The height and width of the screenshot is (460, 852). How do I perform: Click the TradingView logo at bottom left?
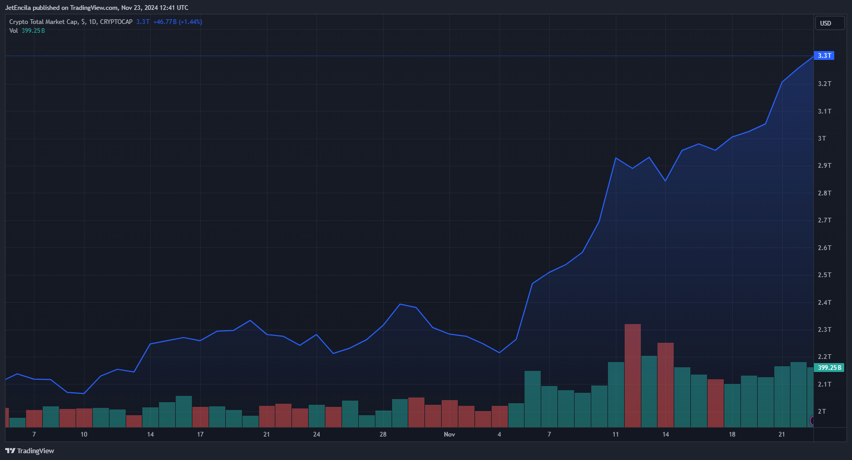pos(30,451)
